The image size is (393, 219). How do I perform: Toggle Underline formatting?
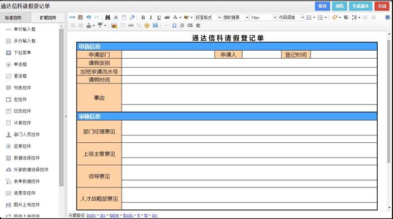(159, 17)
